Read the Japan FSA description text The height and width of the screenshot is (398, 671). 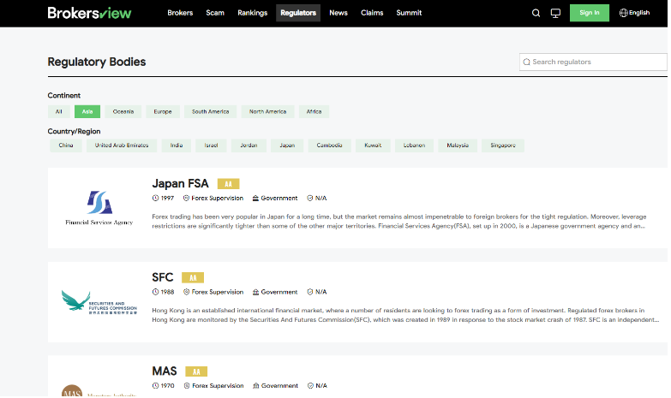(399, 222)
